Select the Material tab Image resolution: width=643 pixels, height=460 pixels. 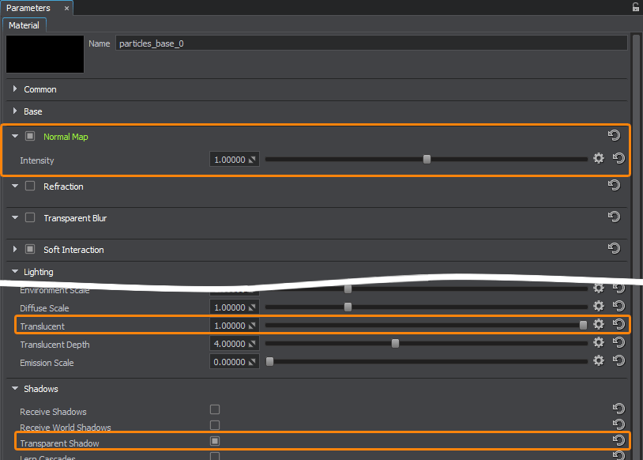click(24, 25)
